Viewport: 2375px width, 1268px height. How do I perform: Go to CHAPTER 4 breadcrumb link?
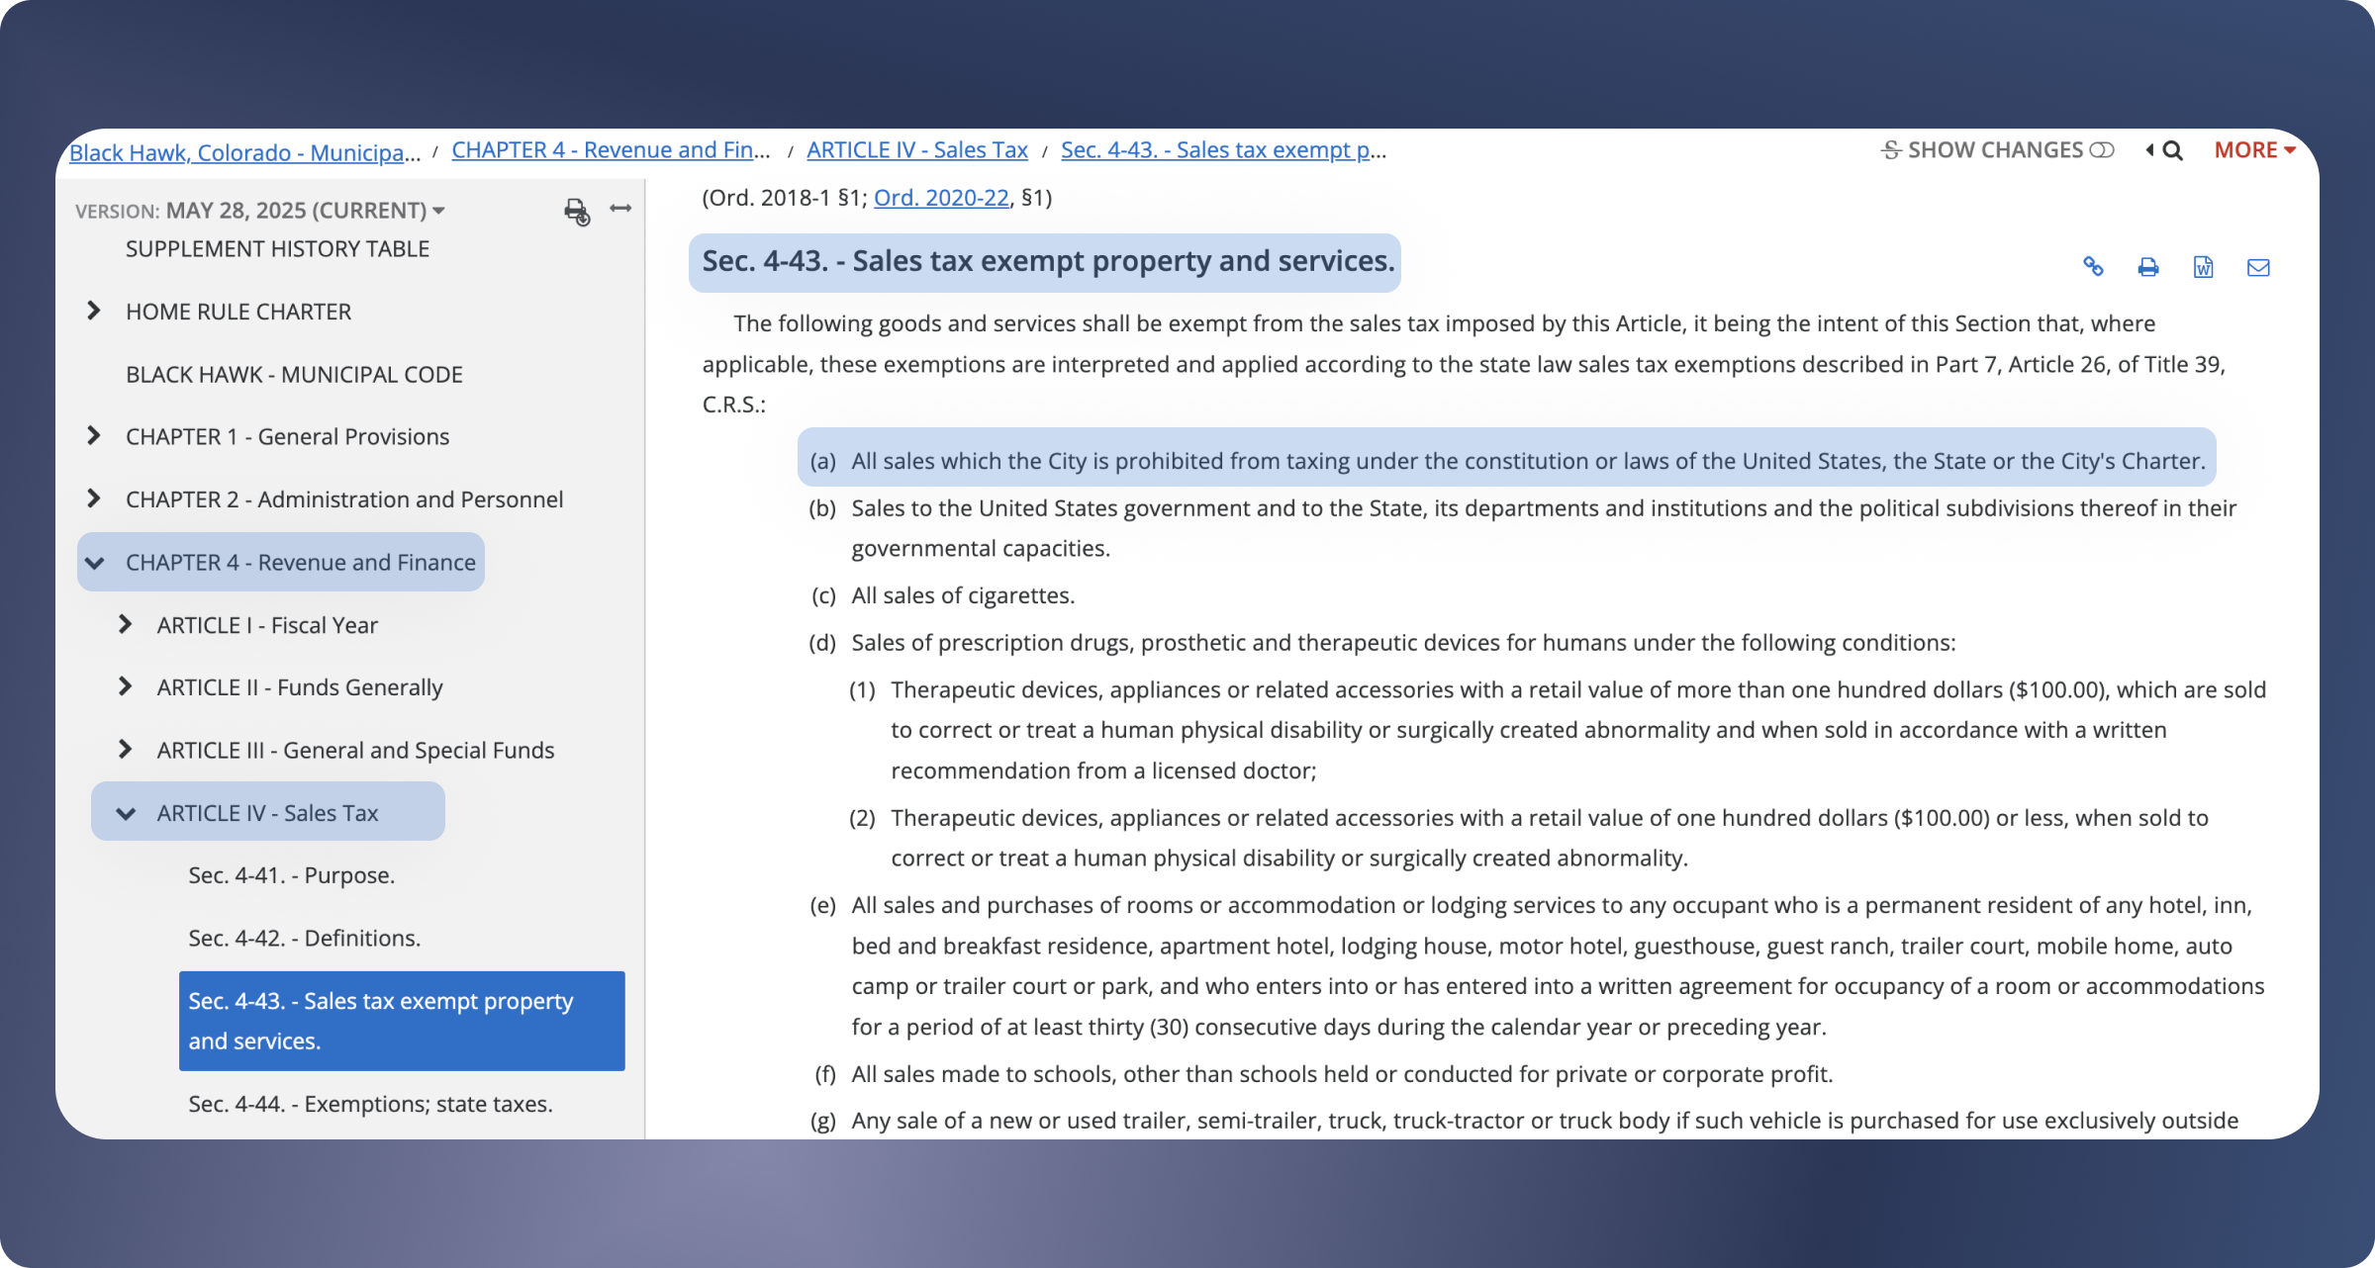pos(611,150)
